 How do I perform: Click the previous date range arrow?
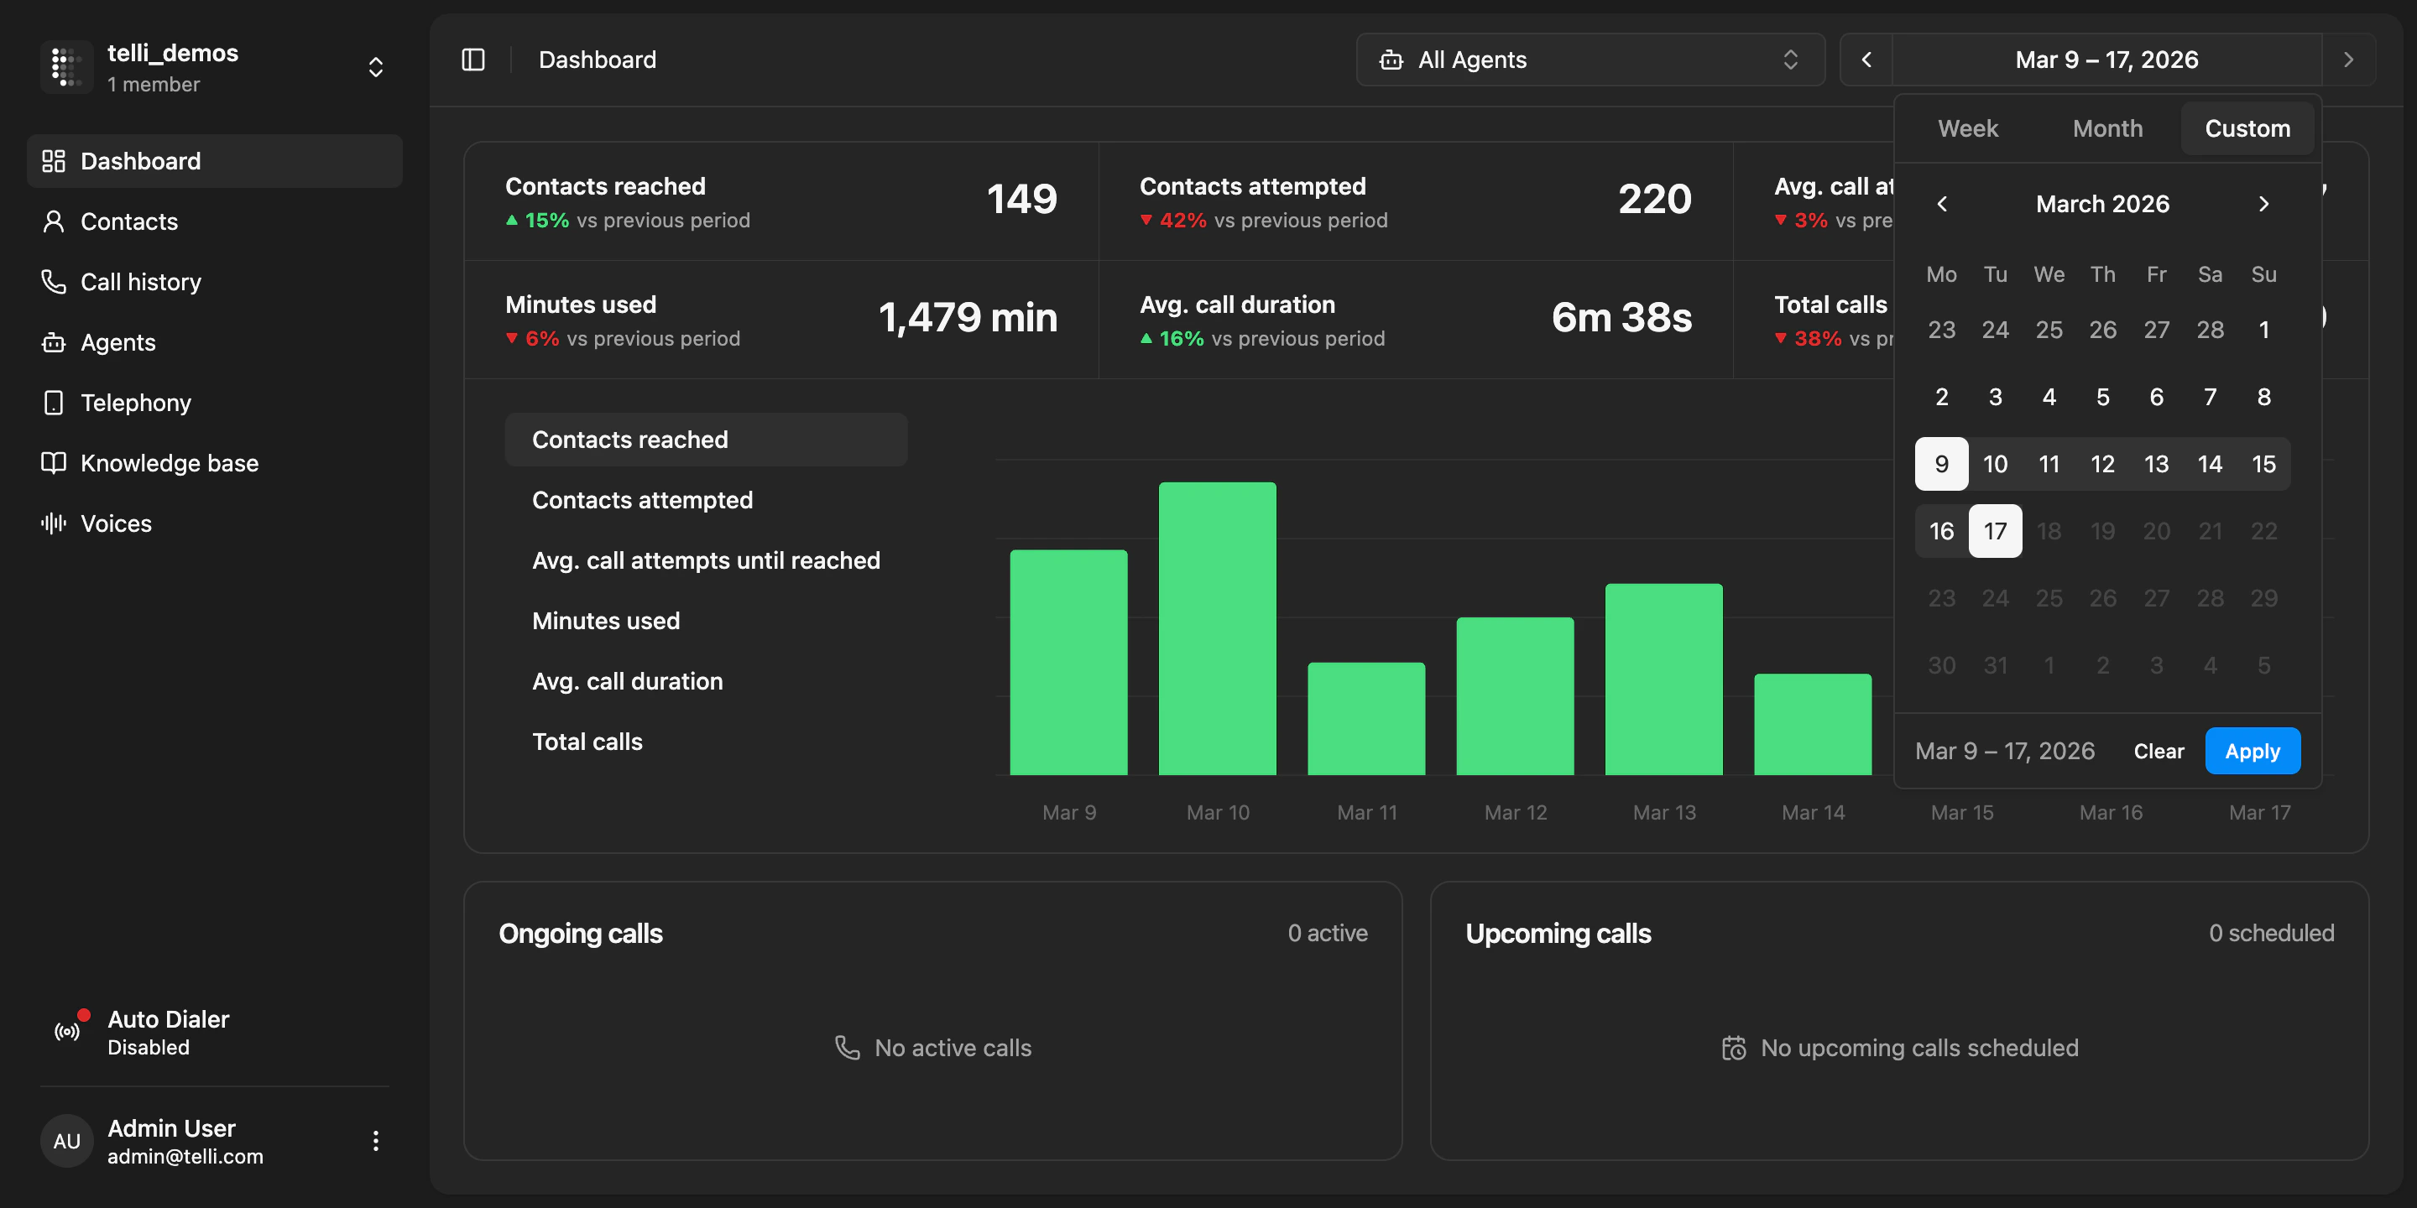1866,59
